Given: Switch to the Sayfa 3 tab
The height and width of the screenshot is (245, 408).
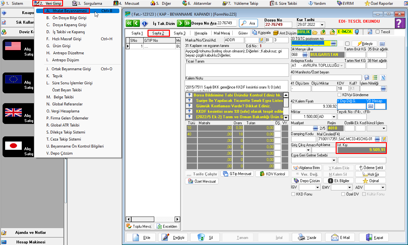Looking at the screenshot, I should (180, 33).
